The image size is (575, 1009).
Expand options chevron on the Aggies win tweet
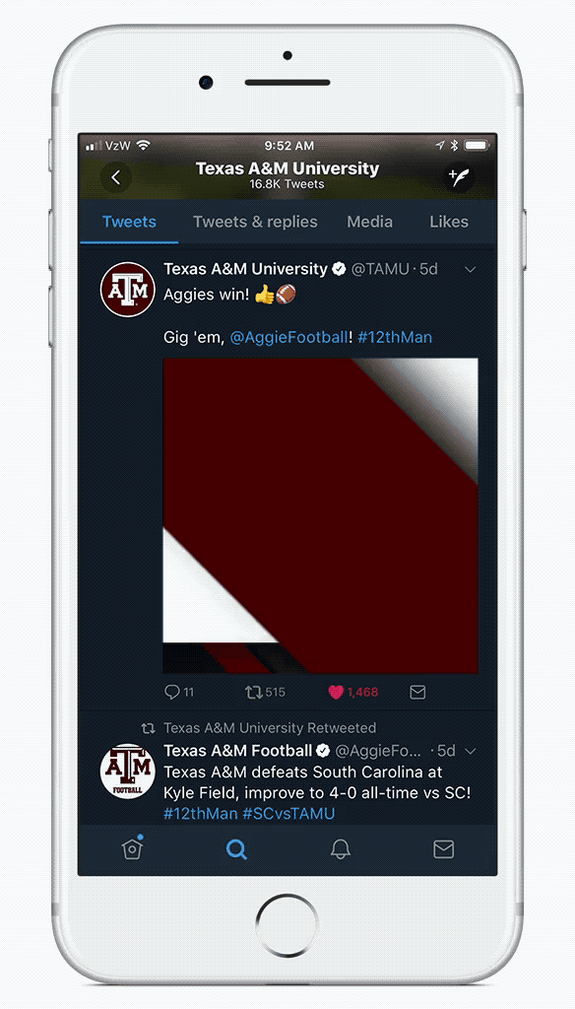471,270
